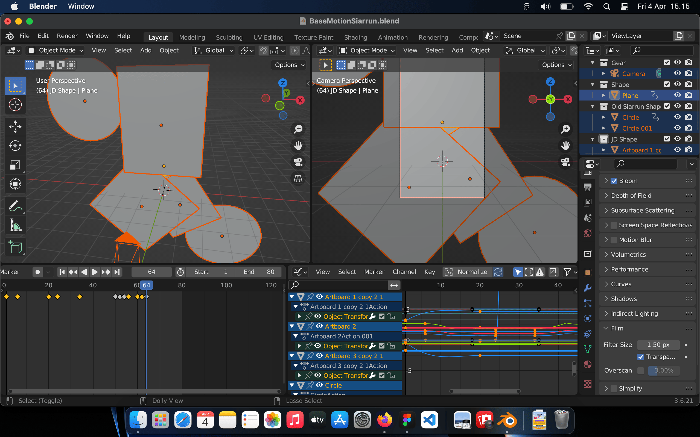The width and height of the screenshot is (700, 437).
Task: Select the Measure tool
Action: click(15, 225)
